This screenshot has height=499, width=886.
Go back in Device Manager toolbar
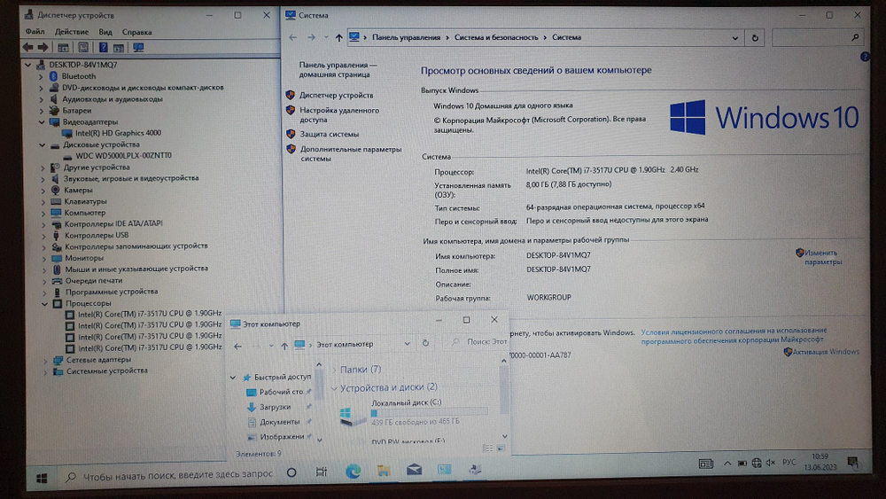point(27,48)
